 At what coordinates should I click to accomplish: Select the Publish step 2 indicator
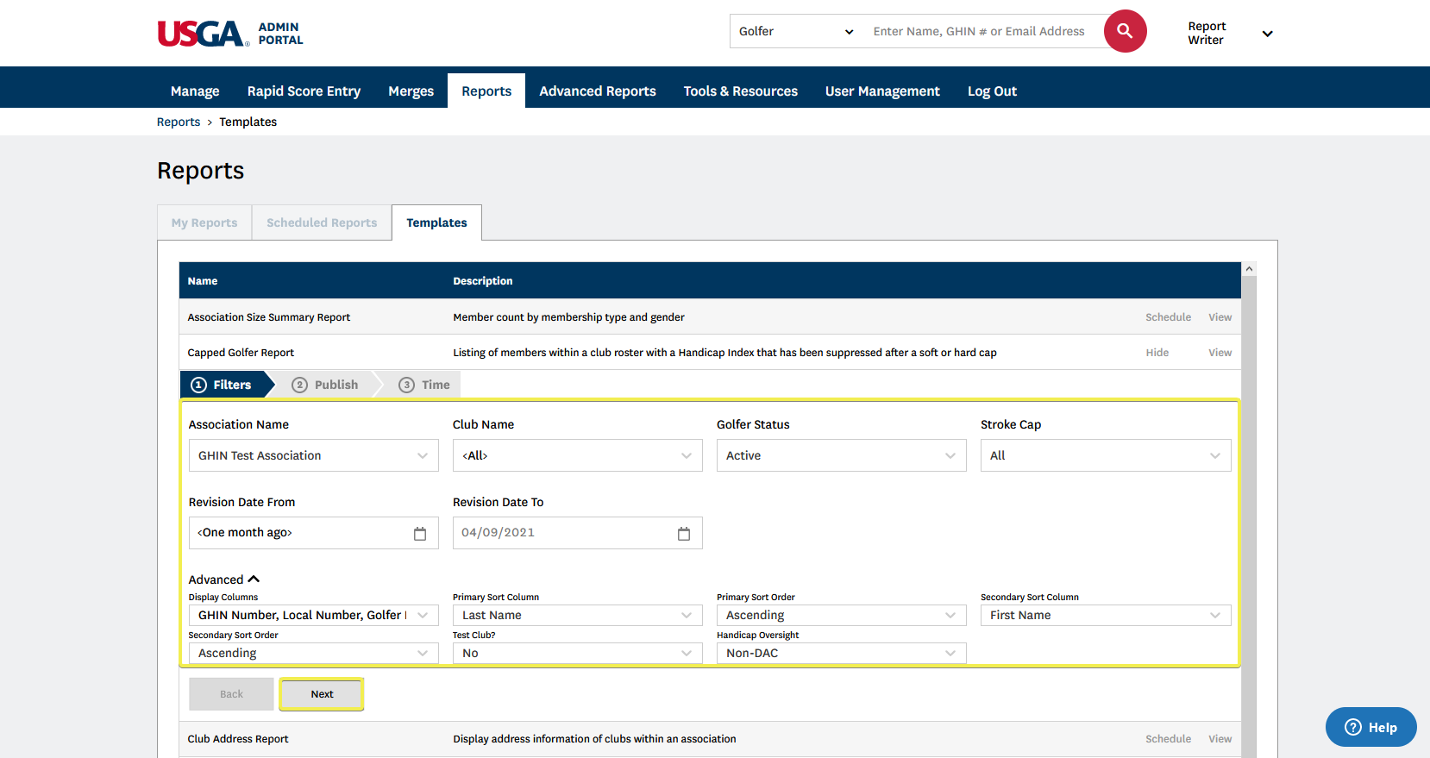(x=325, y=385)
